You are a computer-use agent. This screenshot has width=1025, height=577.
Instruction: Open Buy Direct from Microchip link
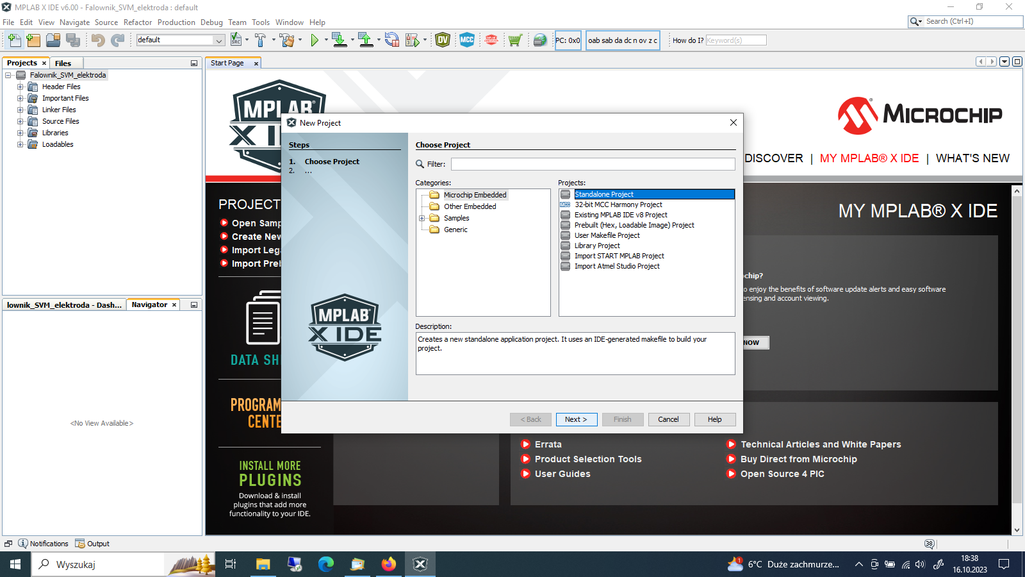tap(799, 459)
